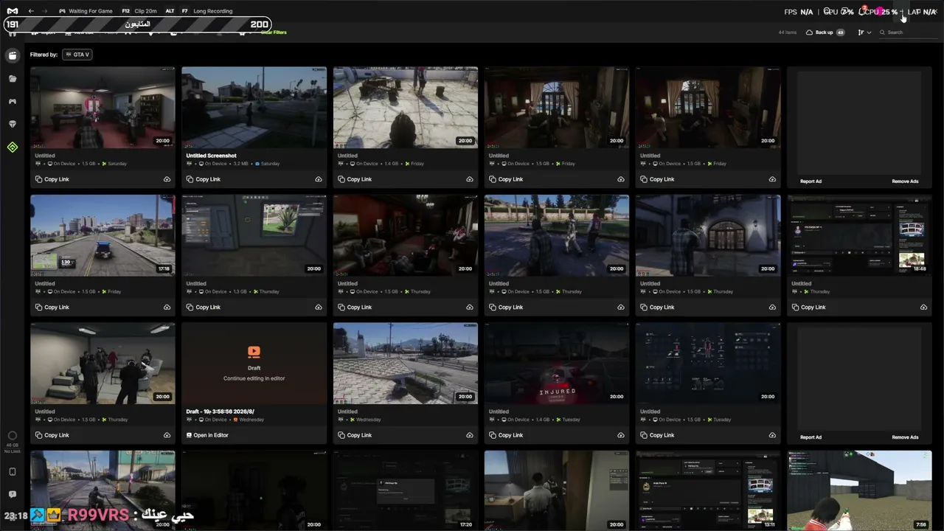Copy link for the Untitled Screenshot
944x531 pixels.
click(x=203, y=179)
